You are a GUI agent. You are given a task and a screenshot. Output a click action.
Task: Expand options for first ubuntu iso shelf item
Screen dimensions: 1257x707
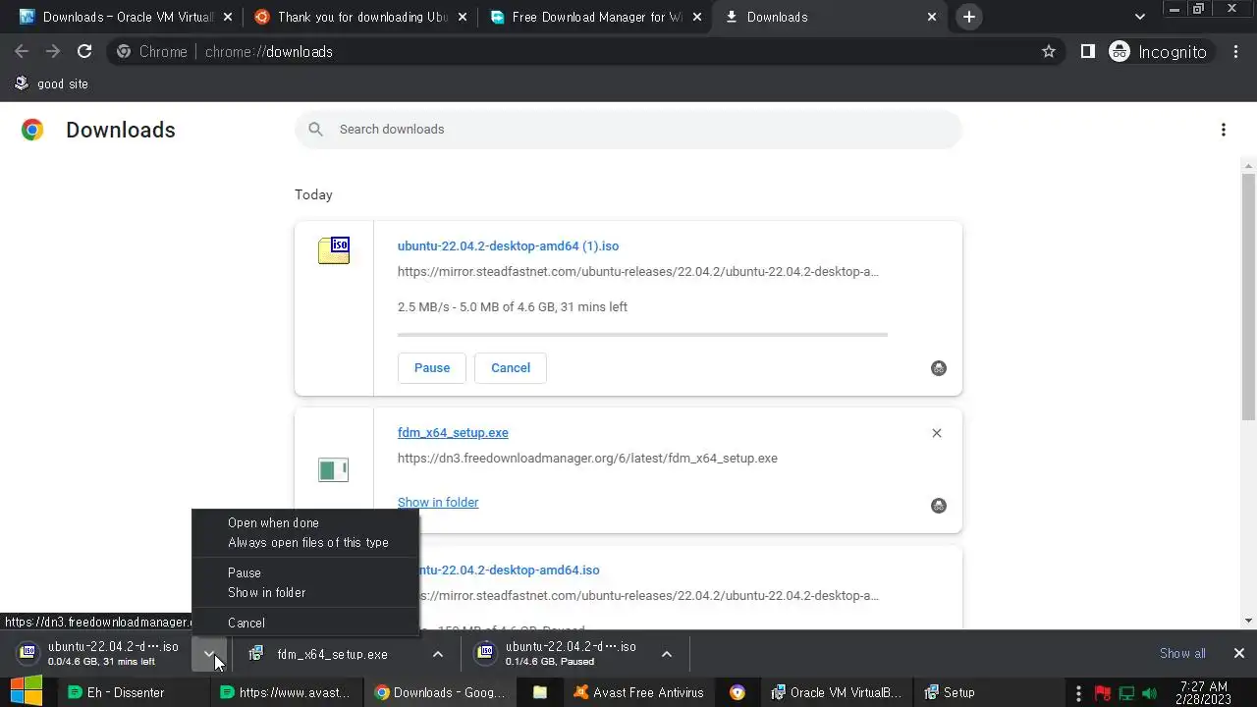pyautogui.click(x=209, y=654)
